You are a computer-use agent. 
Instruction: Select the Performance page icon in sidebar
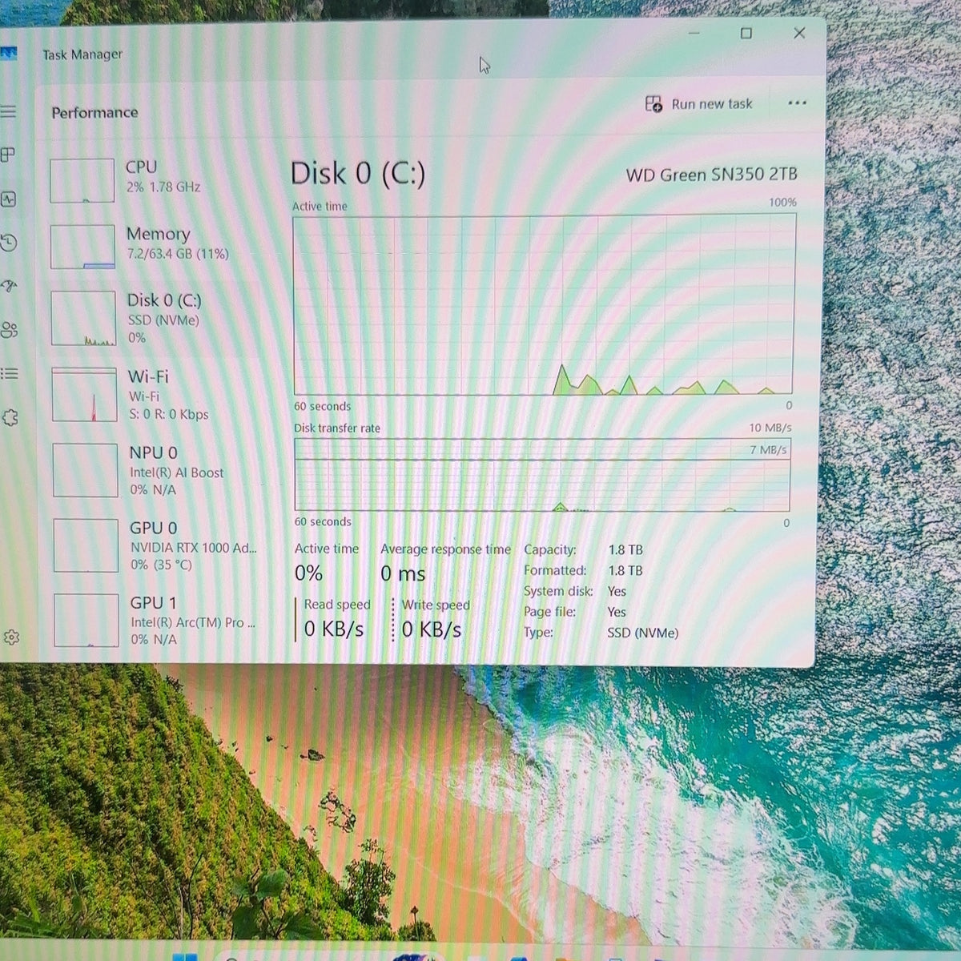(8, 199)
